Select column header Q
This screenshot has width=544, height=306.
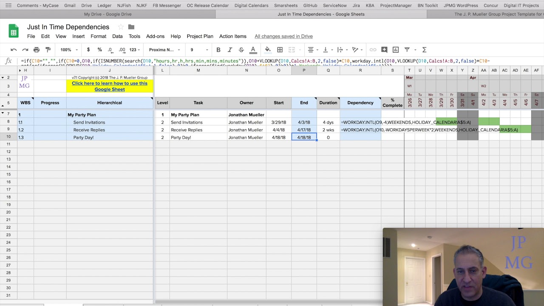coord(328,70)
